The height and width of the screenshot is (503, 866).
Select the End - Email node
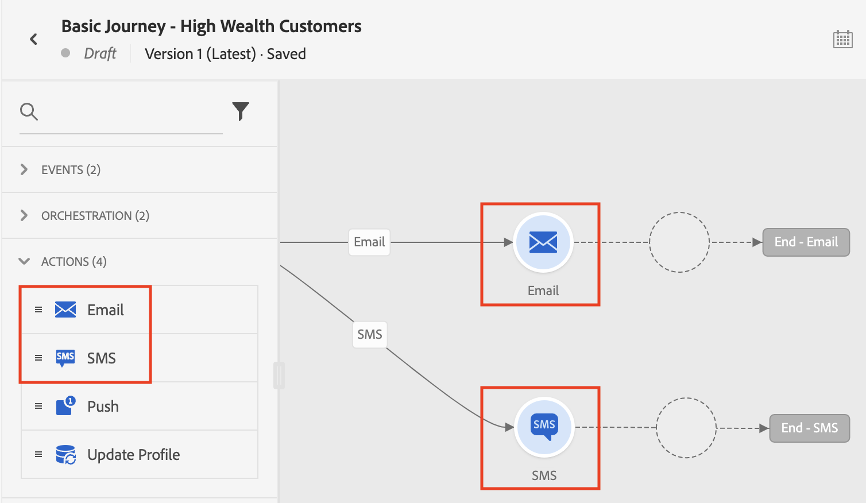(x=806, y=242)
